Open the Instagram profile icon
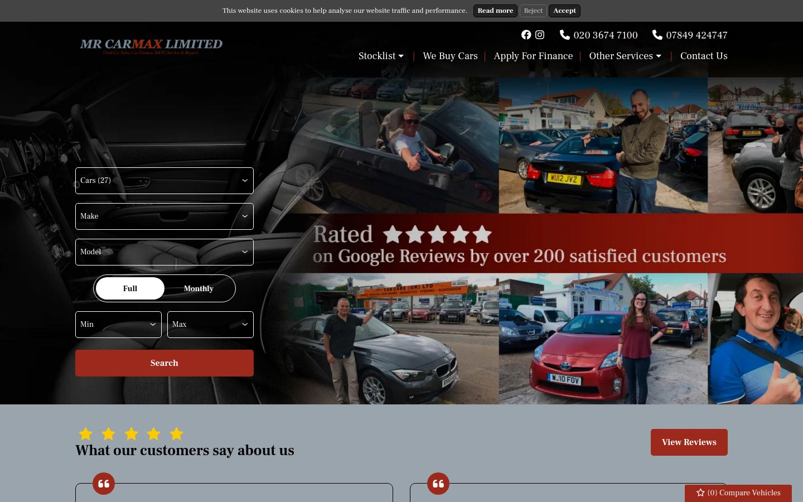The image size is (803, 502). pyautogui.click(x=540, y=35)
